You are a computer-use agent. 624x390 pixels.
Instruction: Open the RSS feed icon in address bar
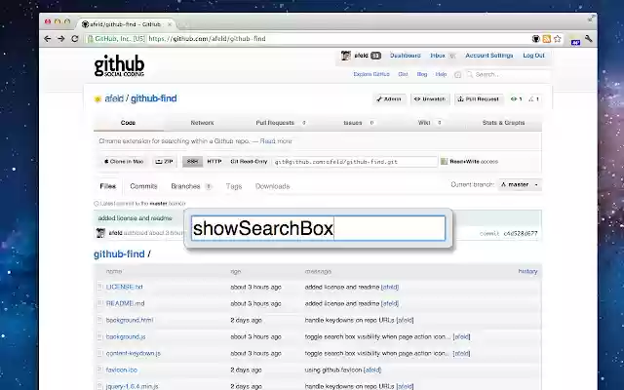[x=547, y=39]
